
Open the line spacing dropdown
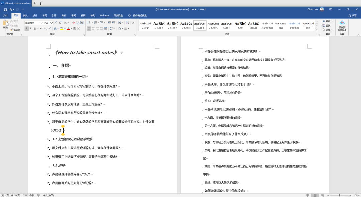112,28
